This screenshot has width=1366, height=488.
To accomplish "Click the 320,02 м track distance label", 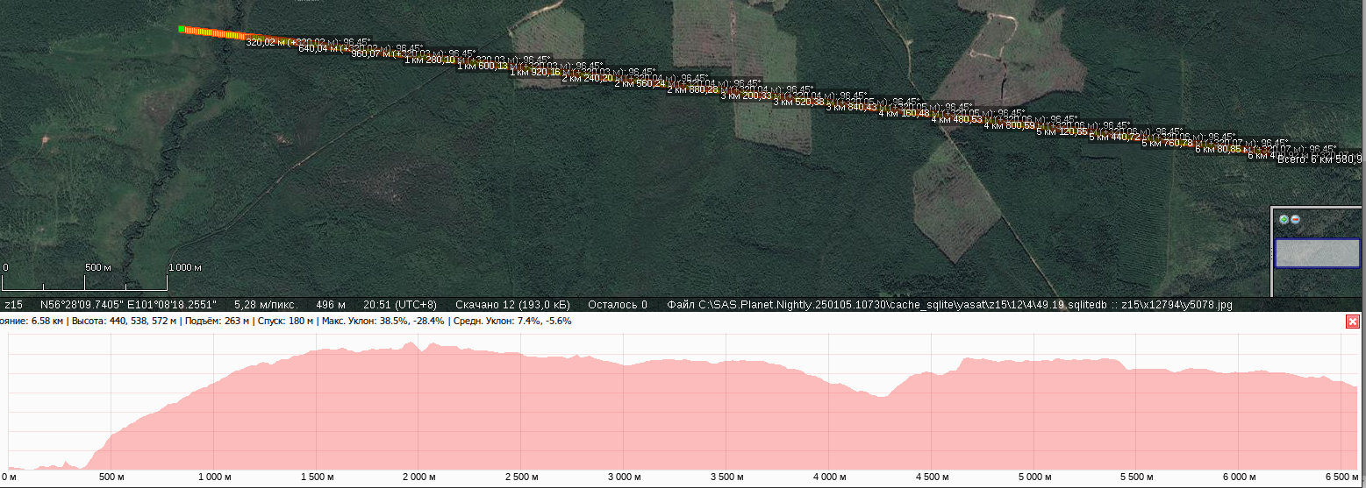I will tap(266, 42).
